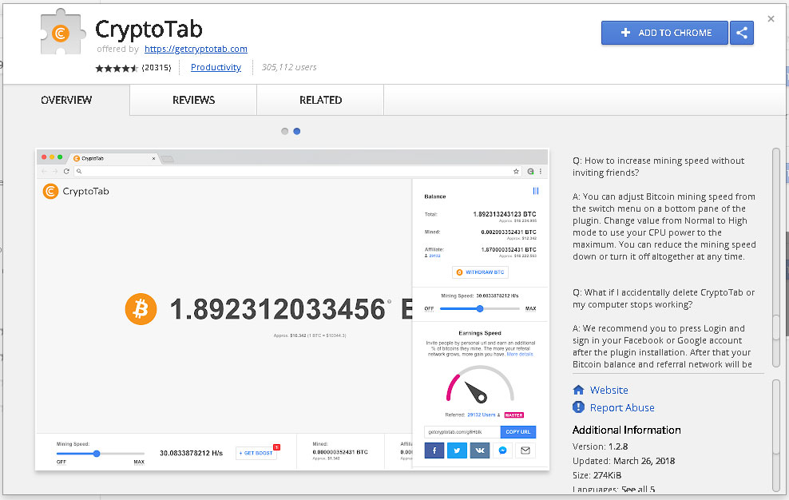The width and height of the screenshot is (789, 500).
Task: Click the Twitter share icon
Action: tap(457, 450)
